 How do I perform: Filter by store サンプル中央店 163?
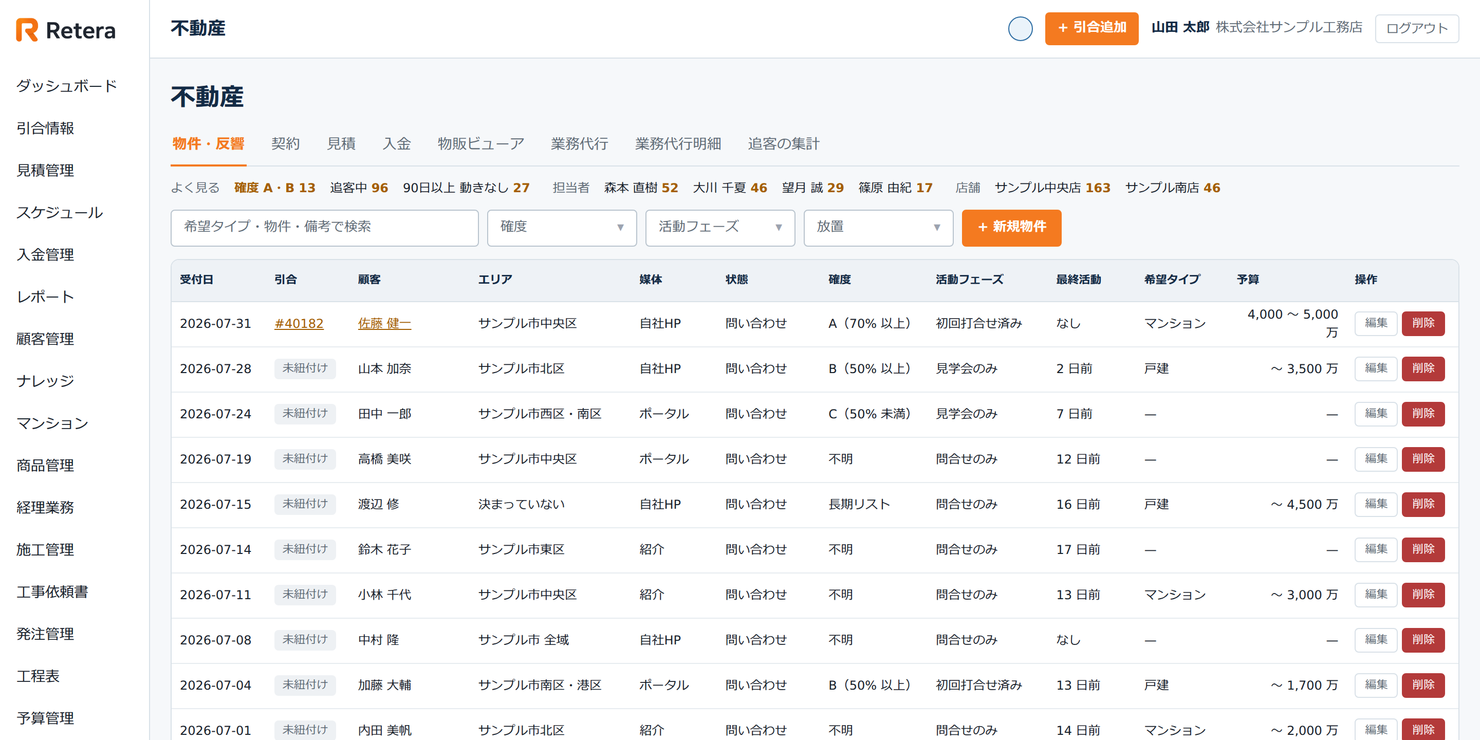click(1052, 188)
